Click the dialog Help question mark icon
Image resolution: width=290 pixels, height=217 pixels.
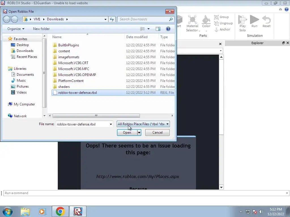168,29
